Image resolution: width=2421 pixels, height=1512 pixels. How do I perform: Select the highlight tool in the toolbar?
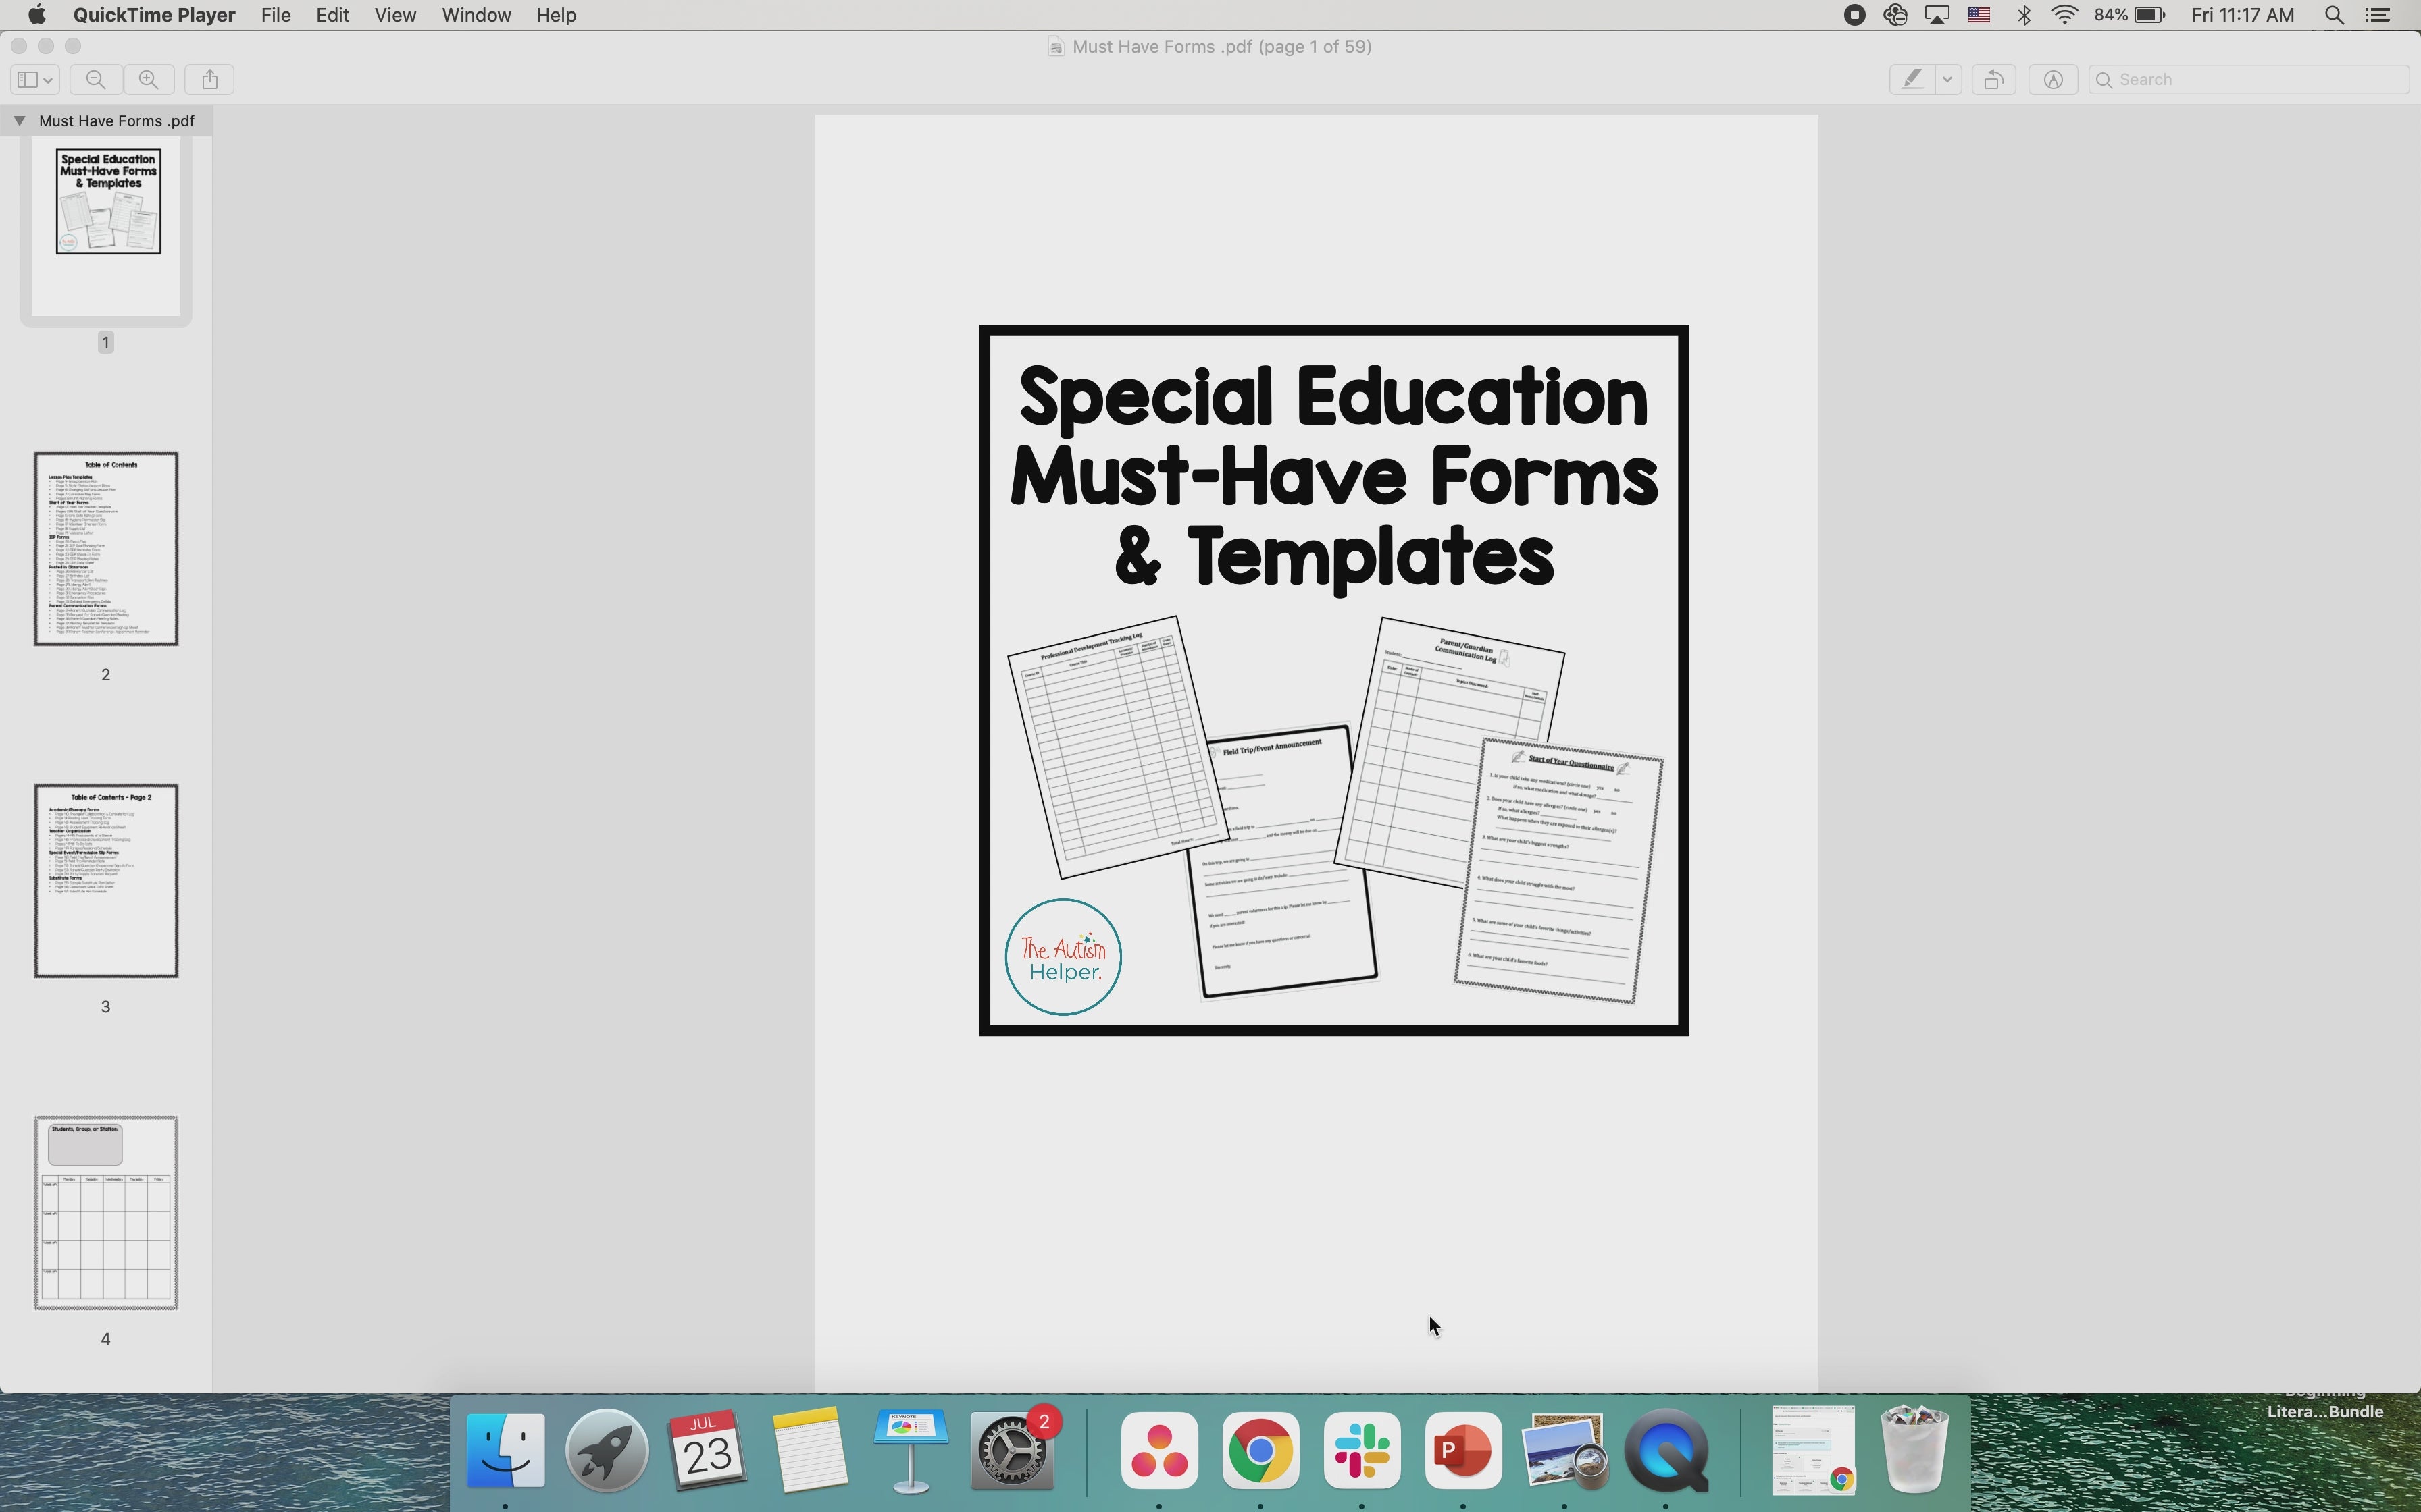pos(1912,79)
